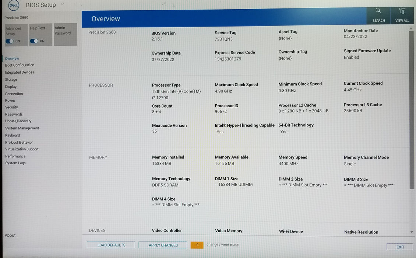Open Pre-boot Behavior section
Viewport: 416px width, 258px height.
point(19,142)
